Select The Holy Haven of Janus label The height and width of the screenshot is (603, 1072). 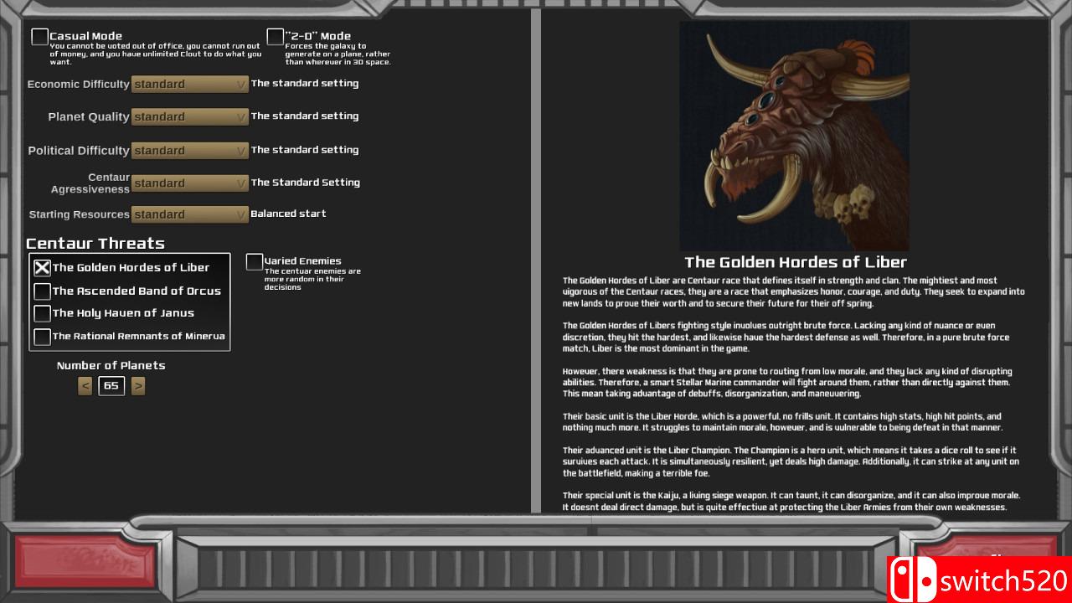(x=123, y=313)
